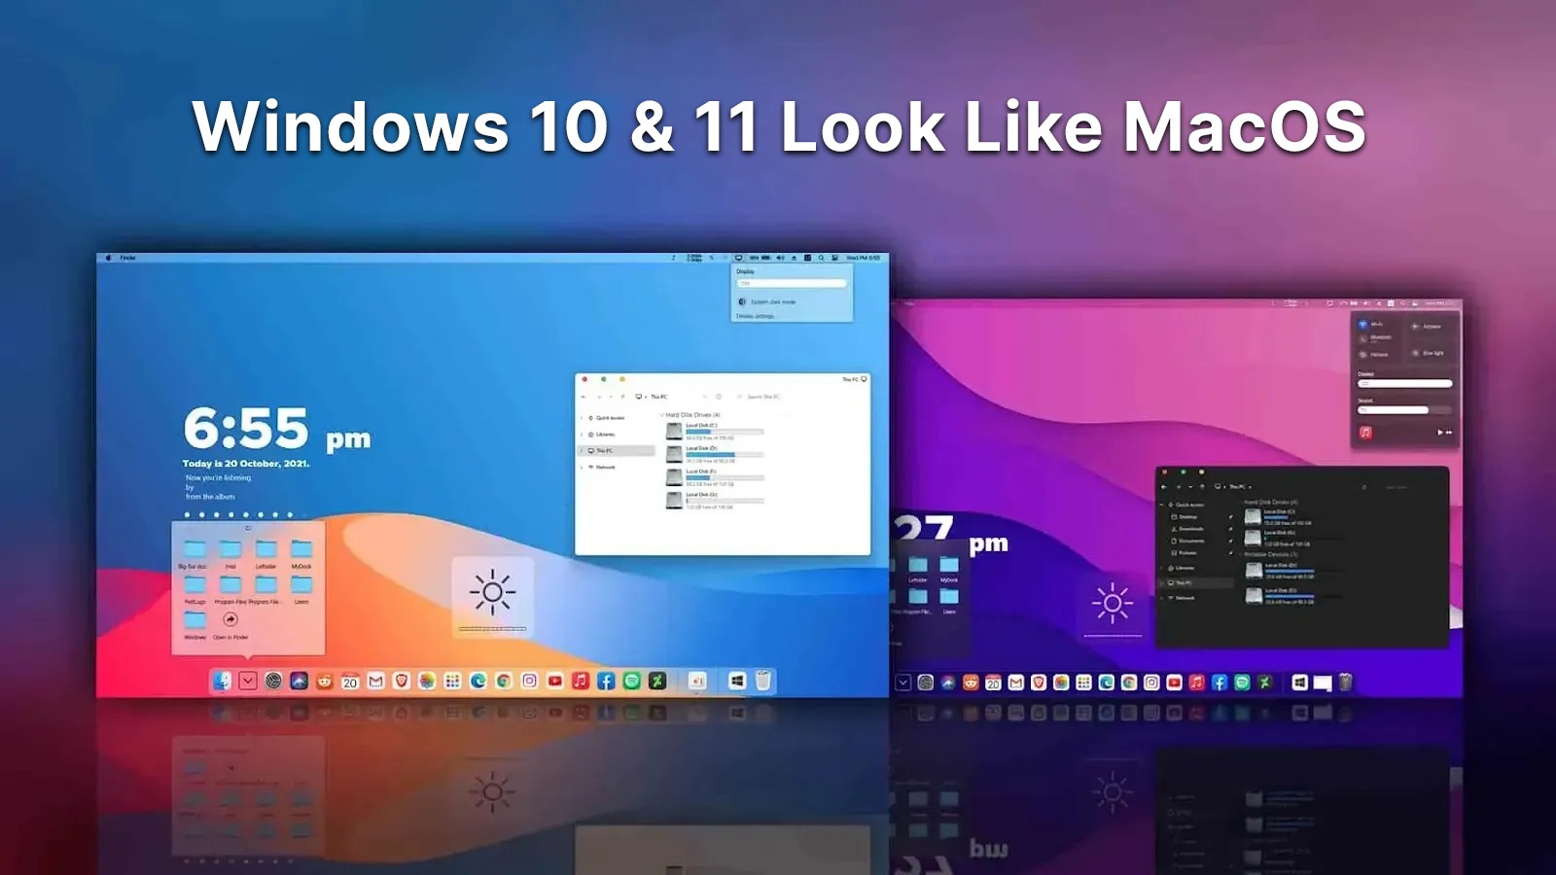Launch Brave in the right dark desktop dock
1556x875 pixels.
point(1038,683)
